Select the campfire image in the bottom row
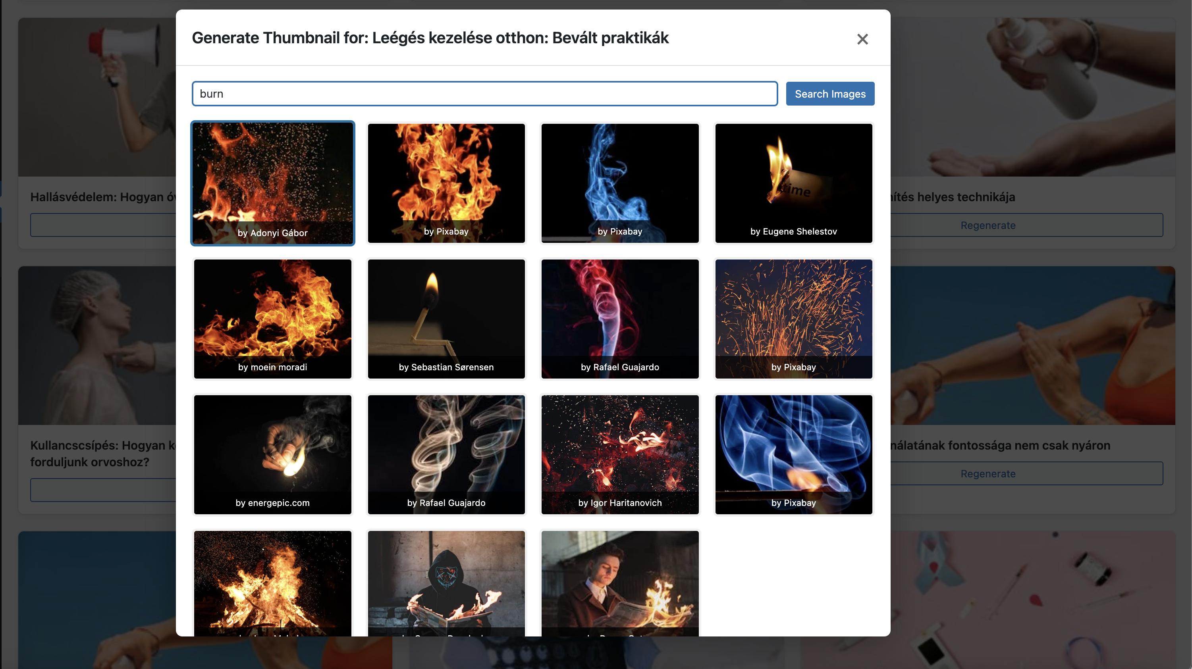This screenshot has width=1192, height=669. point(272,583)
